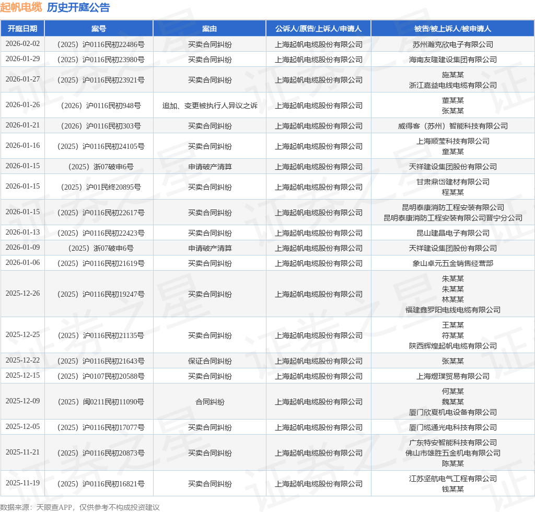This screenshot has width=535, height=512.
Task: Click case number 沪01民终20895号
Action: (x=113, y=187)
